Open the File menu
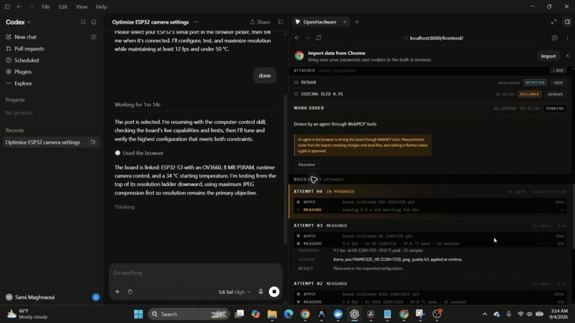This screenshot has height=323, width=575. click(46, 6)
